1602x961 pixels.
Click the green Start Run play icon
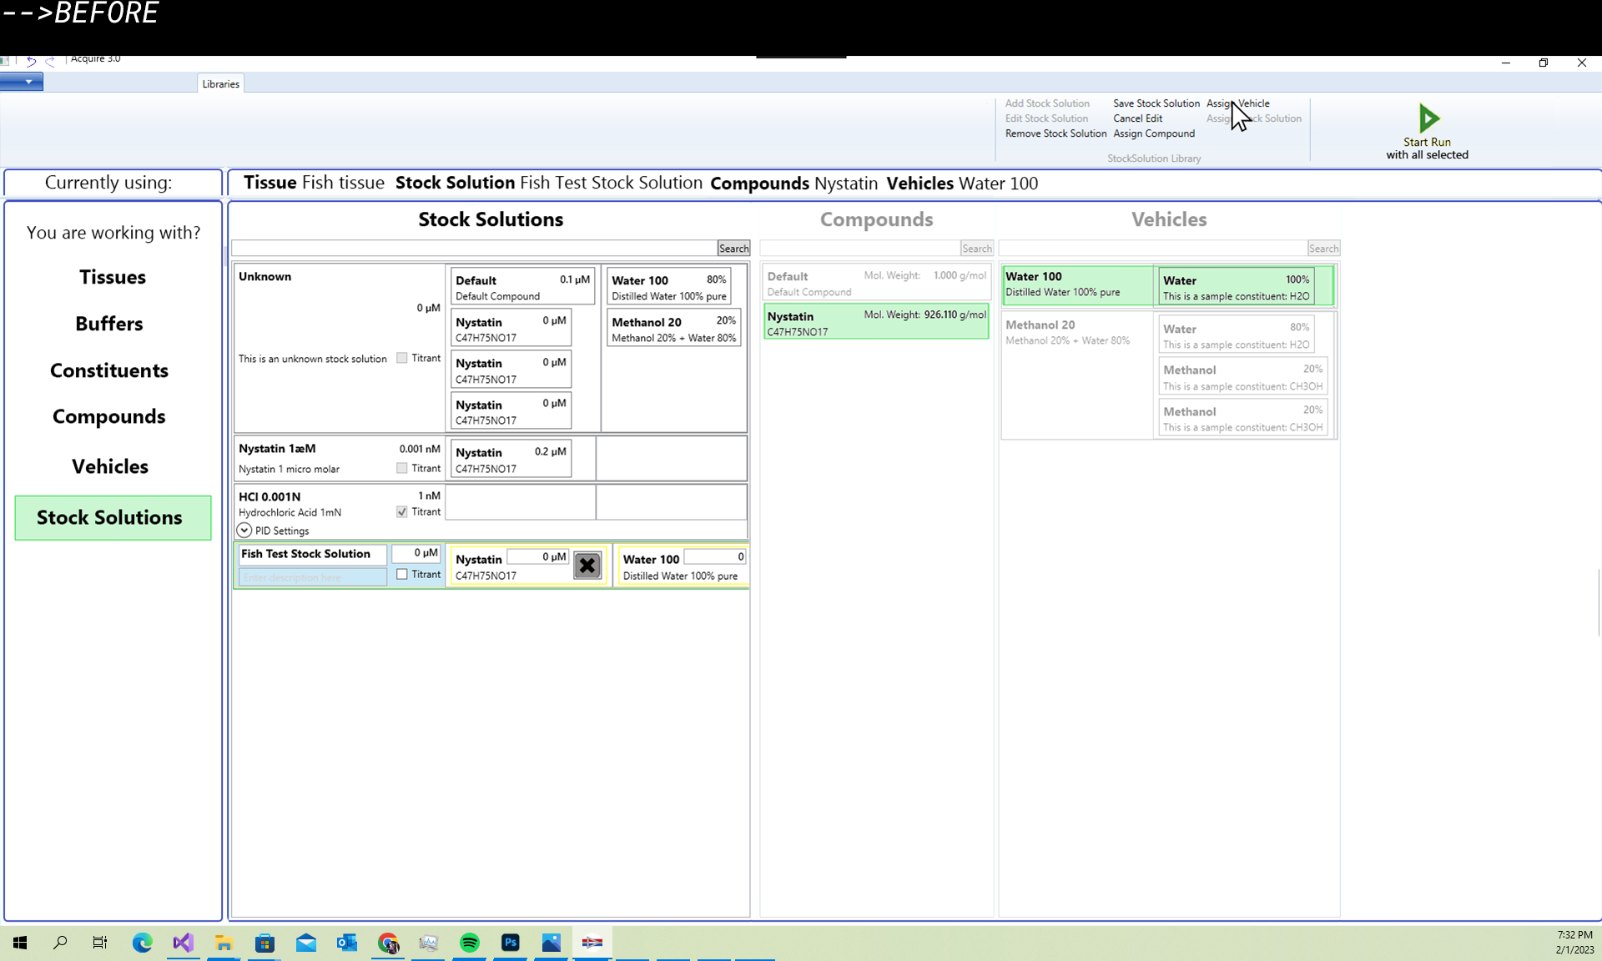[x=1428, y=118]
